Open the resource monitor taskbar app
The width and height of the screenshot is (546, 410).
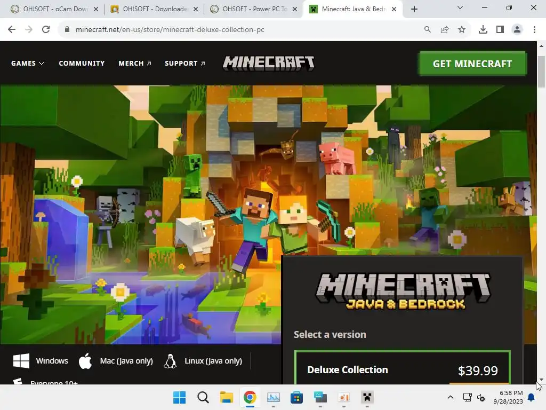click(x=274, y=397)
